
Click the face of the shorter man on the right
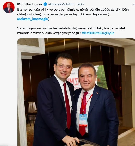(87, 78)
